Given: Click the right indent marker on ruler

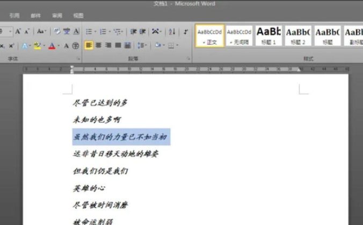Looking at the screenshot, I should (x=299, y=70).
